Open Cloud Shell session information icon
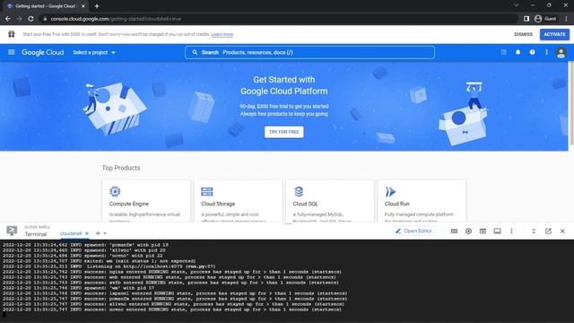The image size is (574, 323). click(x=497, y=231)
